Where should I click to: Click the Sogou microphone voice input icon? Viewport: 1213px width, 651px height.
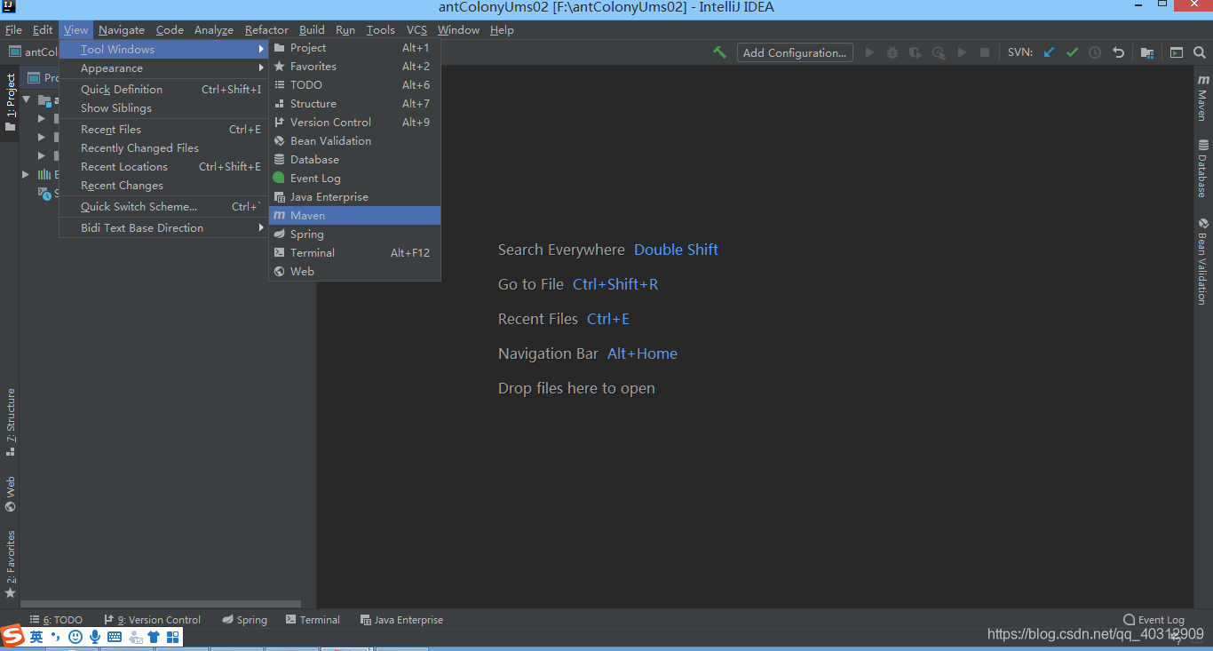[95, 637]
